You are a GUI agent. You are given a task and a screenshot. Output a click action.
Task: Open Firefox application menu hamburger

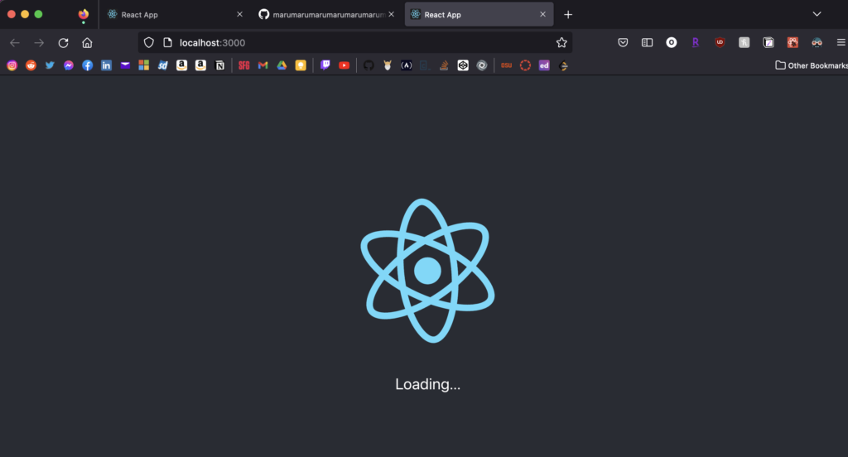pyautogui.click(x=841, y=43)
